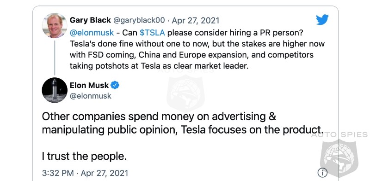Click the tweet text about advertising
Screen dimensions: 370x181
click(x=183, y=123)
